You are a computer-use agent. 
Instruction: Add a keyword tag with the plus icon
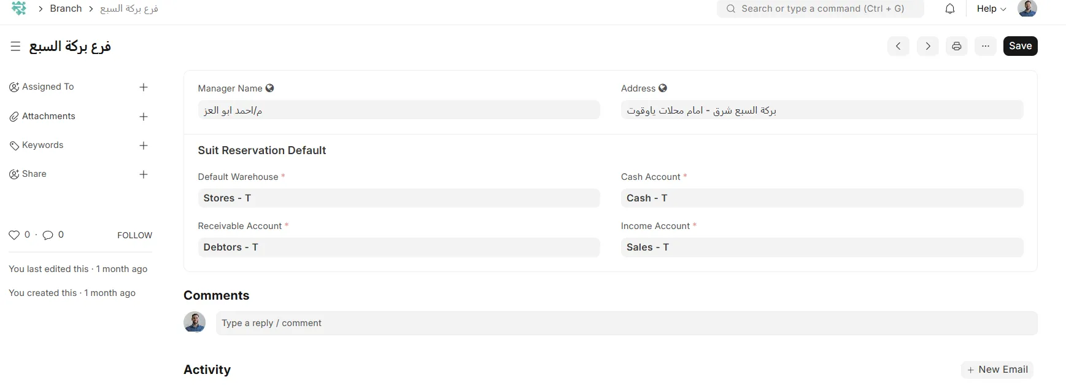pos(144,146)
